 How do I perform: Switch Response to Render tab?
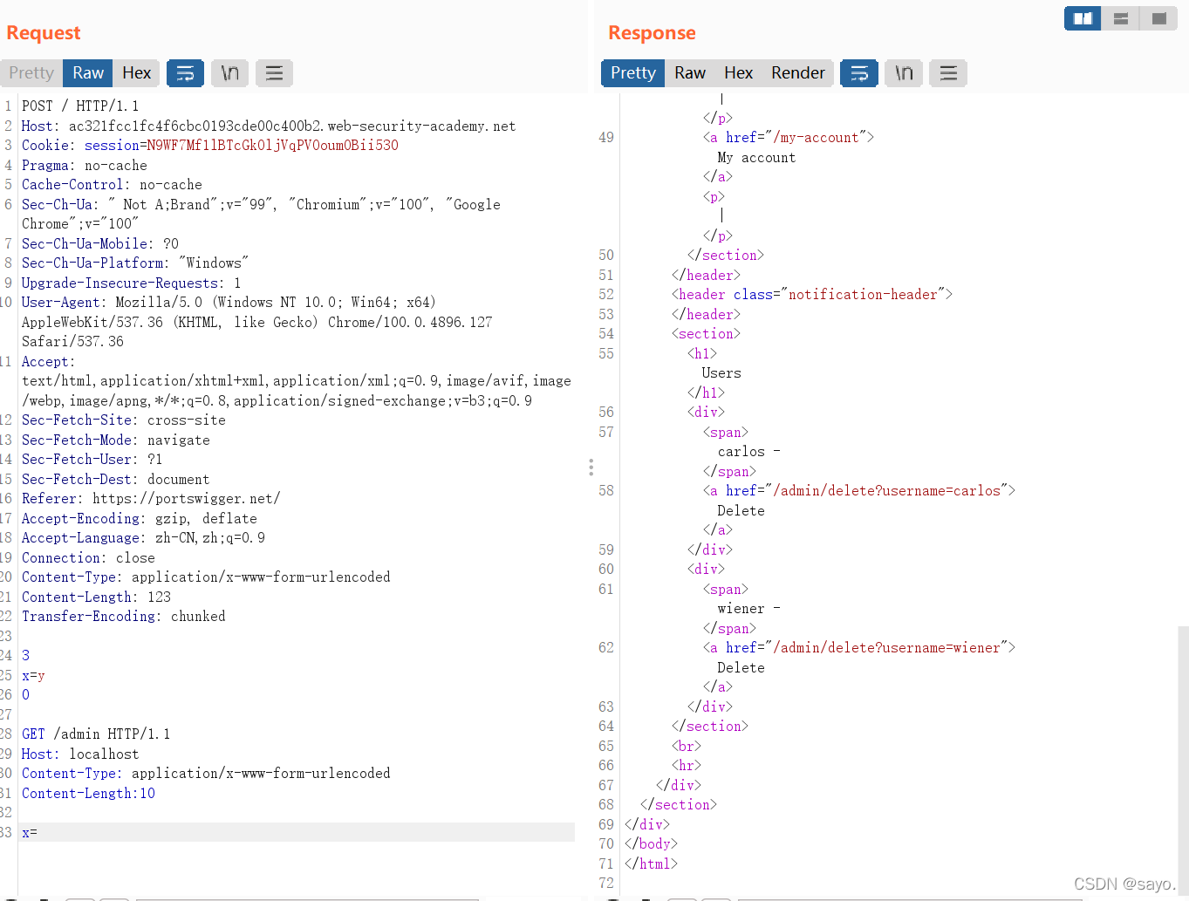797,73
